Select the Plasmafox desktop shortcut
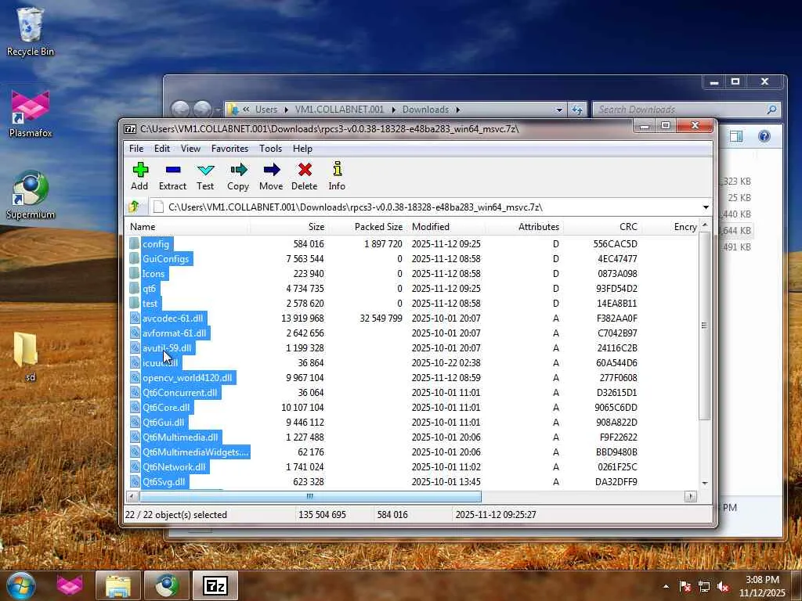 (x=31, y=114)
